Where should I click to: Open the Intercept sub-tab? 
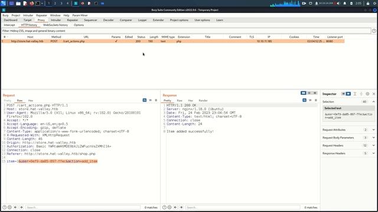click(9, 25)
